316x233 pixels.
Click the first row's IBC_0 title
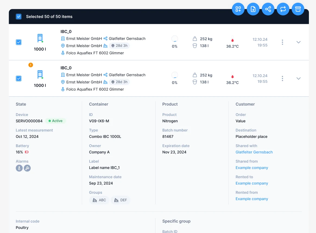coord(66,32)
